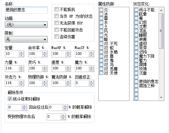Click state list scrollbar up arrow
Image resolution: width=169 pixels, height=133 pixels.
tap(161, 10)
